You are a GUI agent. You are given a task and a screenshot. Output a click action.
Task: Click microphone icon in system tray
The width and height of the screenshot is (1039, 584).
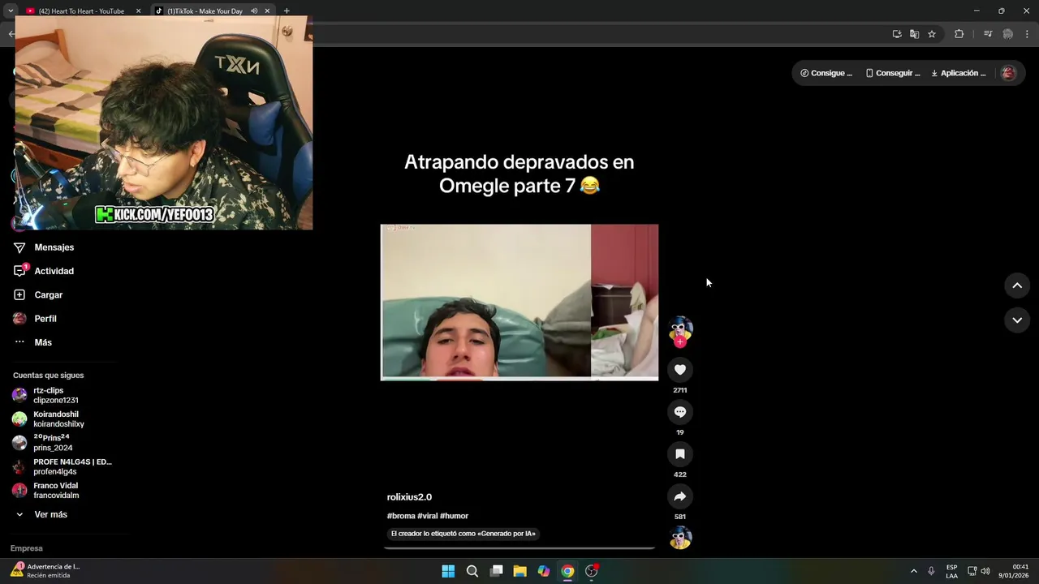point(931,571)
